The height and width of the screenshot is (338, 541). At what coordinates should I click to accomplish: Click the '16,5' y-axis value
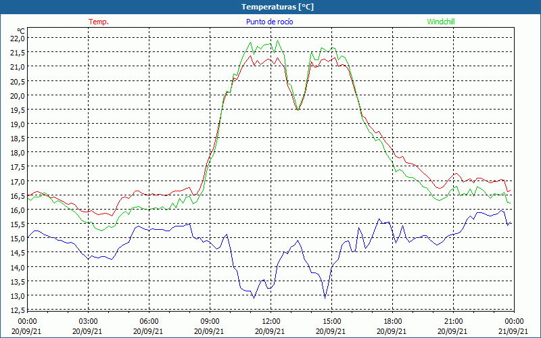coord(17,195)
